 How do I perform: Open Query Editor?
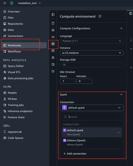click(x=14, y=66)
